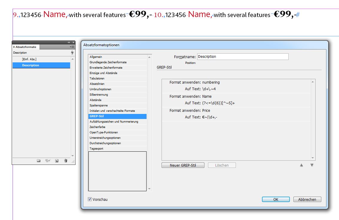Edit GREP expression \d+\.~4
Image resolution: width=339 pixels, height=220 pixels.
point(209,89)
